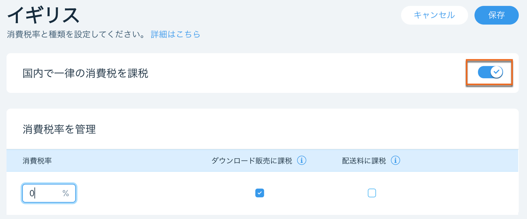Click the checkmark knob on the flat-tax switch

[x=496, y=72]
